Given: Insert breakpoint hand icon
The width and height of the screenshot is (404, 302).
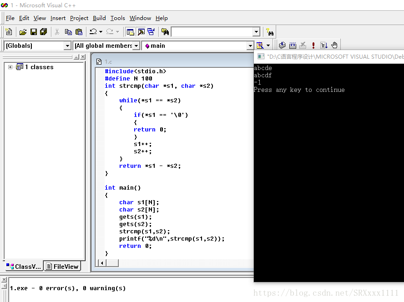Looking at the screenshot, I should (334, 45).
